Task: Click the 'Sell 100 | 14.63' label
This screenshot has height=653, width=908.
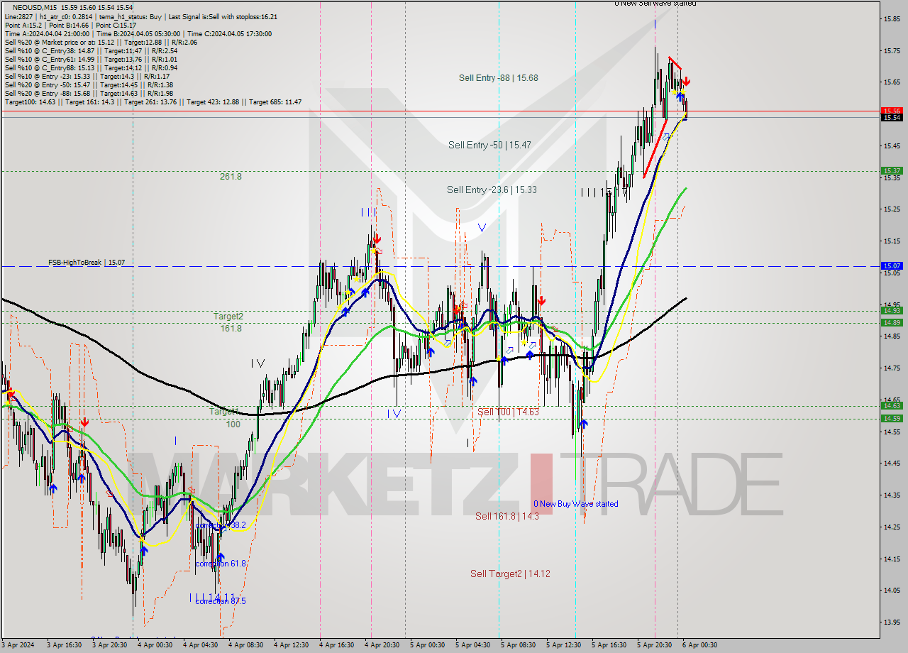Action: point(508,412)
